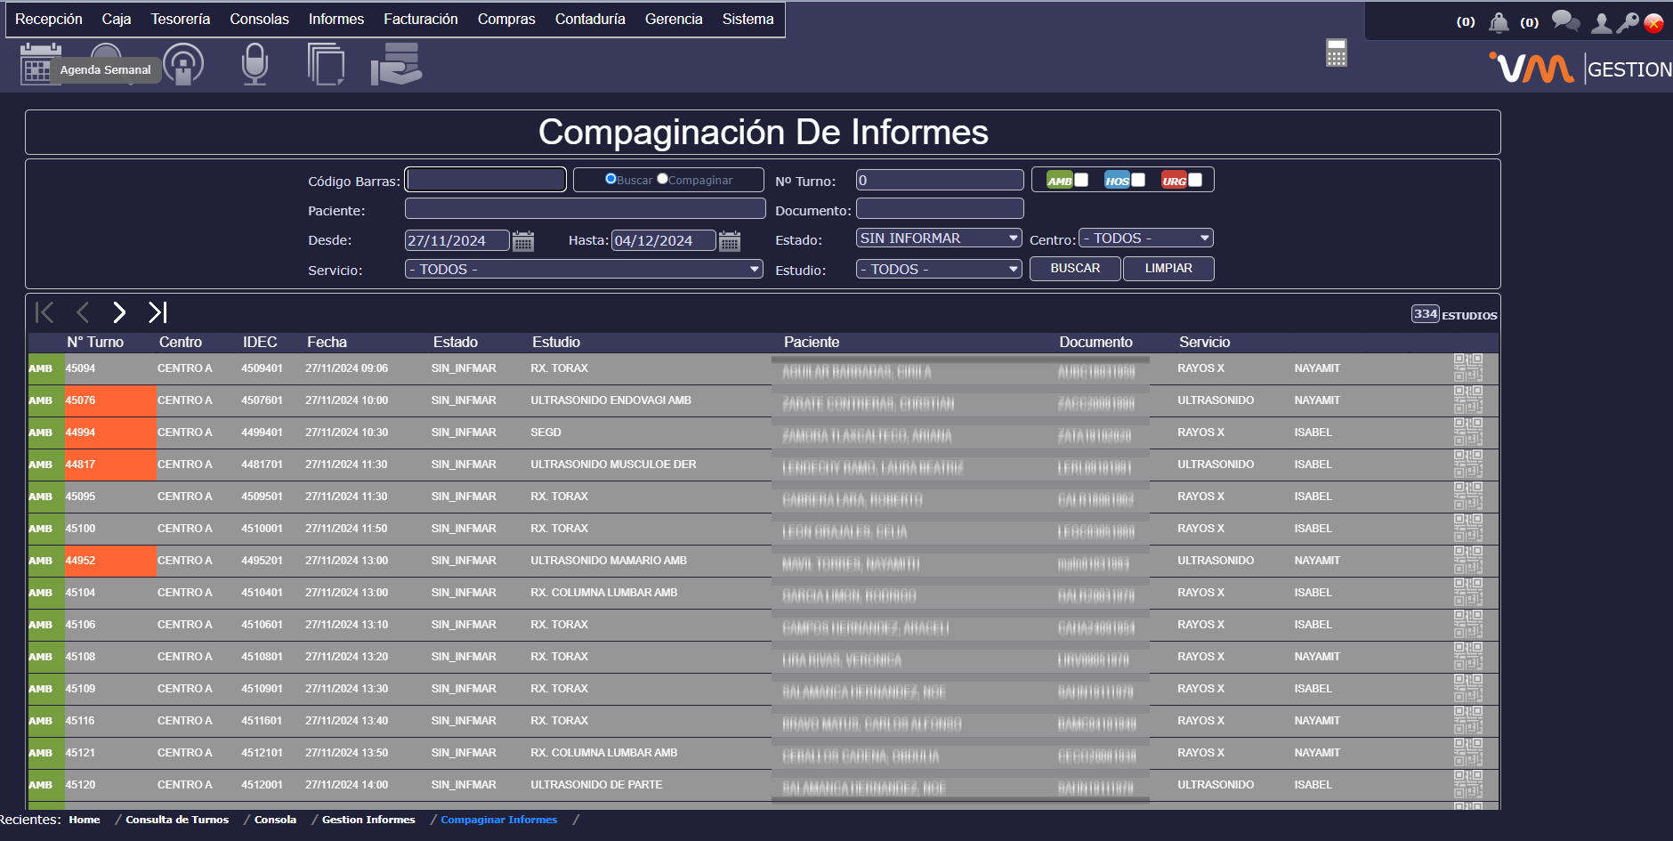
Task: Click the hand holding stack toolbar icon
Action: click(396, 65)
